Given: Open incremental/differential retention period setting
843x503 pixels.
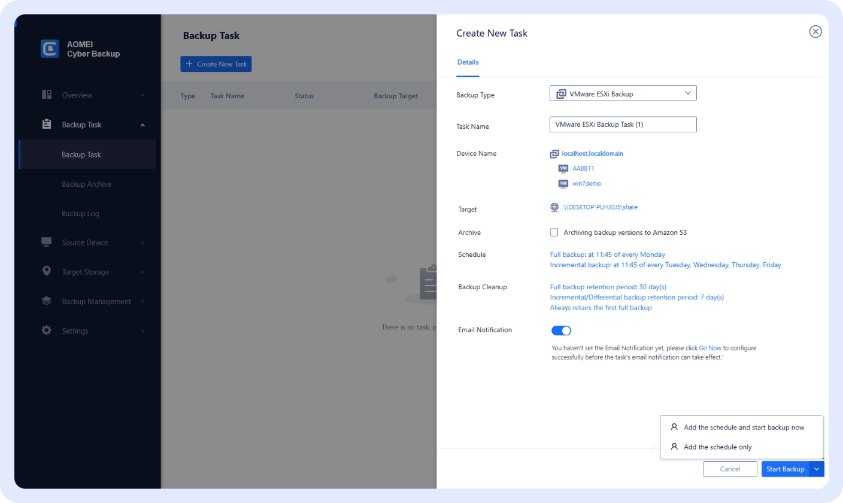Looking at the screenshot, I should point(637,297).
